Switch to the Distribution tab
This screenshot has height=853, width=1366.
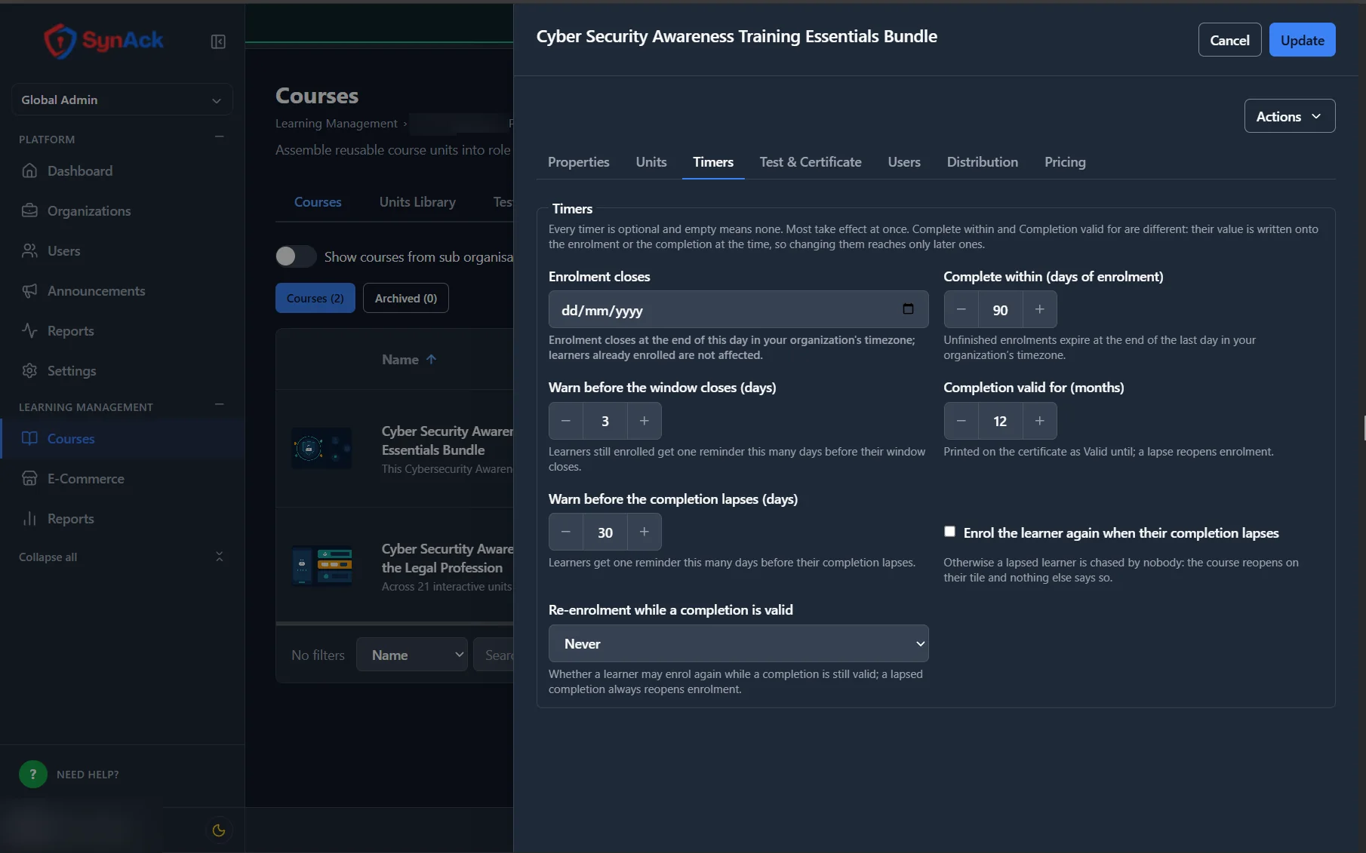click(x=982, y=162)
